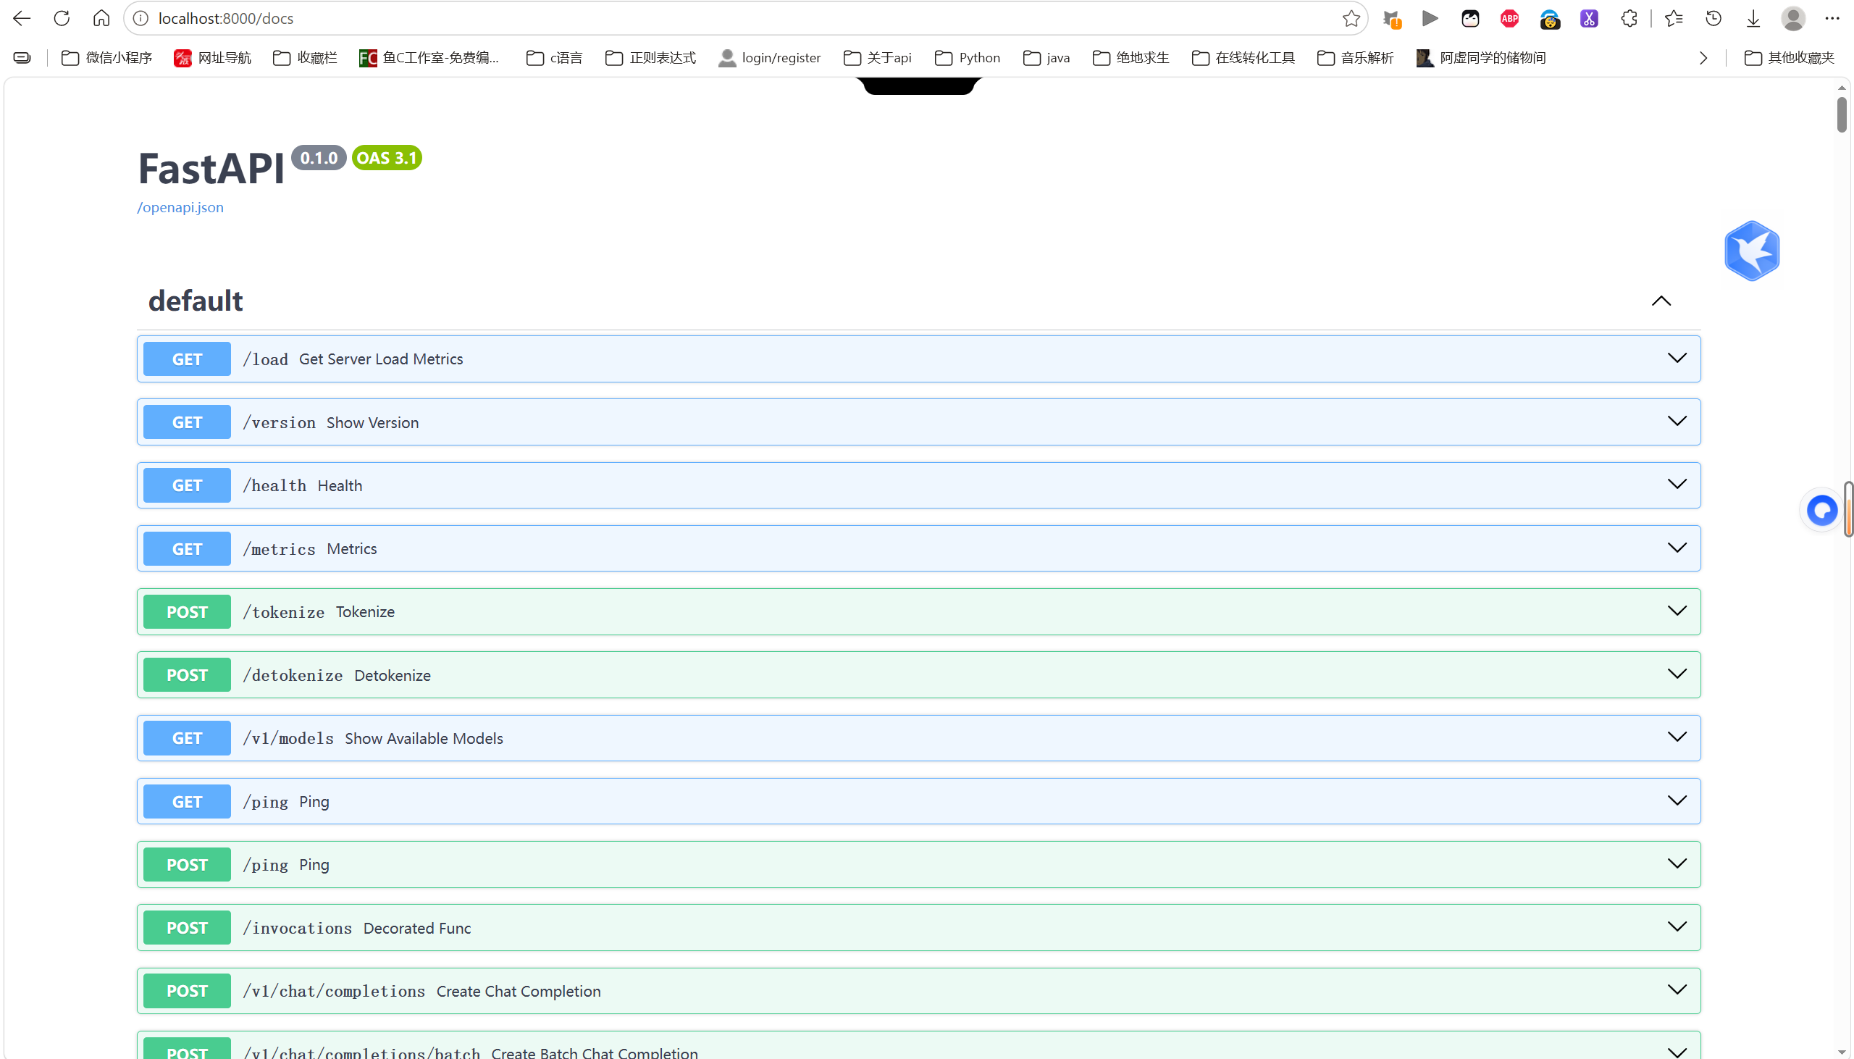Click the /v1/chat/completions endpoint path

click(334, 992)
